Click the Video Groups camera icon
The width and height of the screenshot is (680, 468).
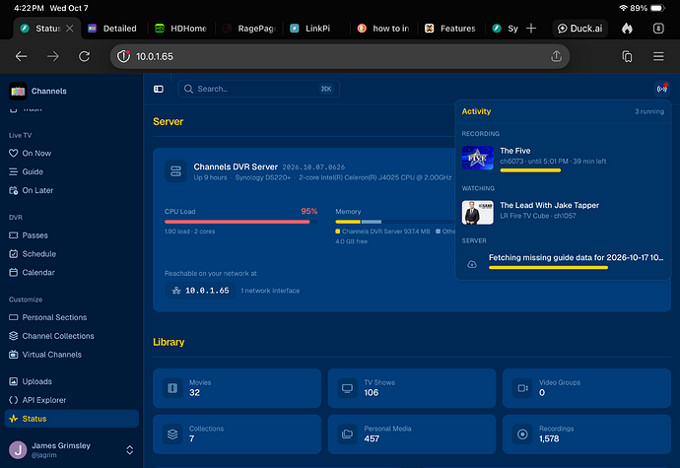coord(522,388)
